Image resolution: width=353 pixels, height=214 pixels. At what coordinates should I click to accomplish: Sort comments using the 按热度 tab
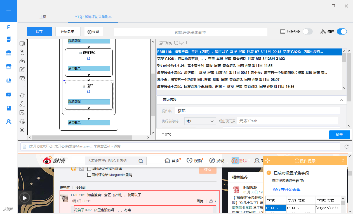click(65, 188)
